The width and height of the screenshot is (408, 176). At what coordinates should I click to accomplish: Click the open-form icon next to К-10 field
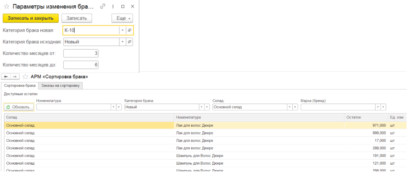(x=130, y=30)
